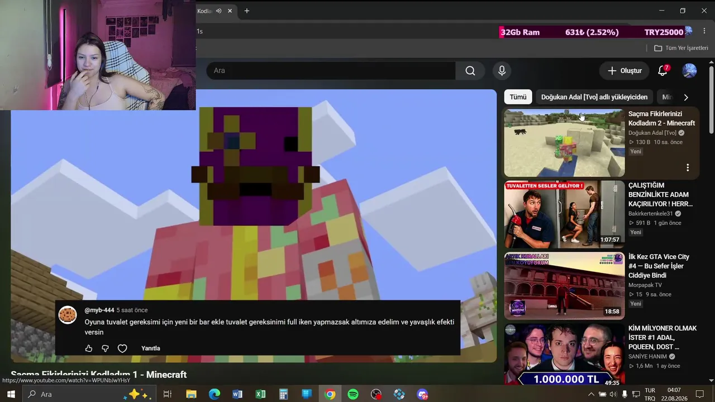Click the video title Saçma Fikirlerinizi Kodladım 1
Viewport: 715px width, 402px height.
pyautogui.click(x=99, y=375)
